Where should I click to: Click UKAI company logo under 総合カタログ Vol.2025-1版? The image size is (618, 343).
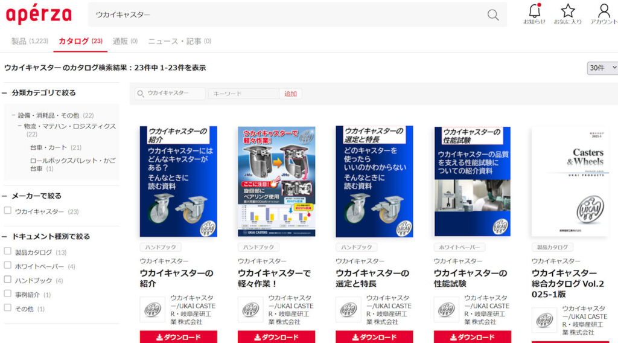tap(544, 320)
